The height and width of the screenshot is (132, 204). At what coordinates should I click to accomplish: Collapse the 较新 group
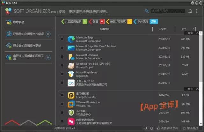click(197, 33)
